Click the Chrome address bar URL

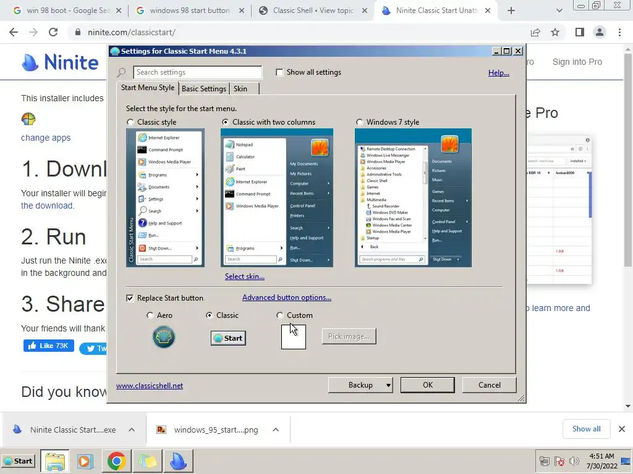pyautogui.click(x=132, y=32)
